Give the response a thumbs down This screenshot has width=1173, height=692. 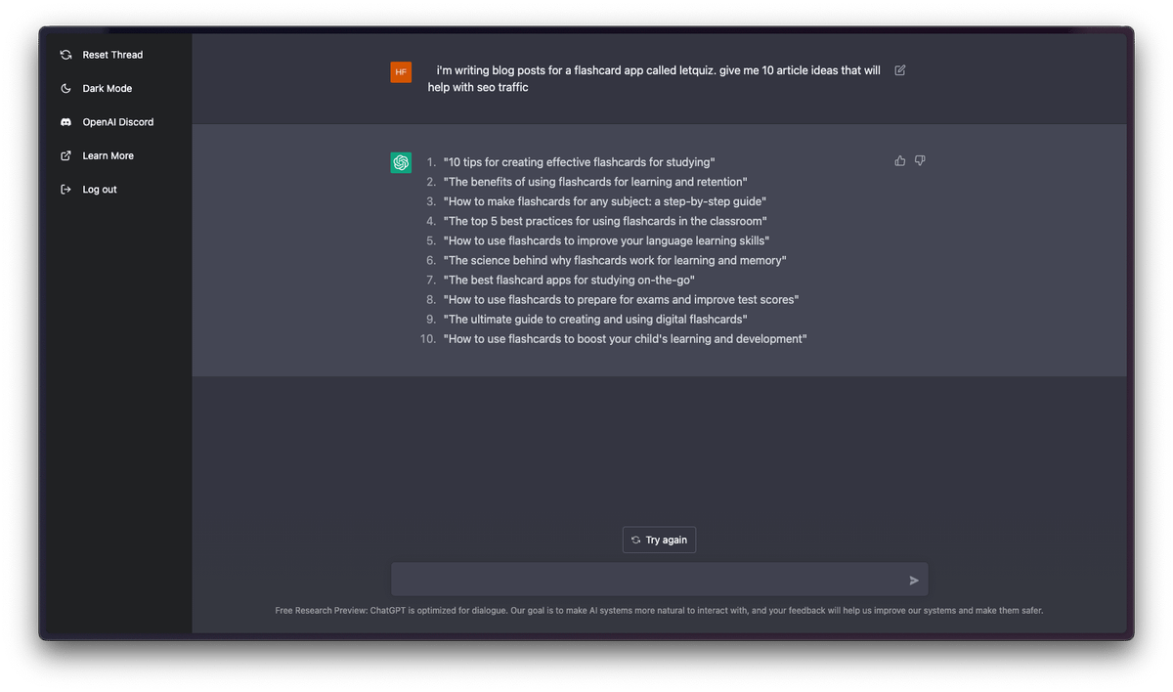(x=920, y=160)
